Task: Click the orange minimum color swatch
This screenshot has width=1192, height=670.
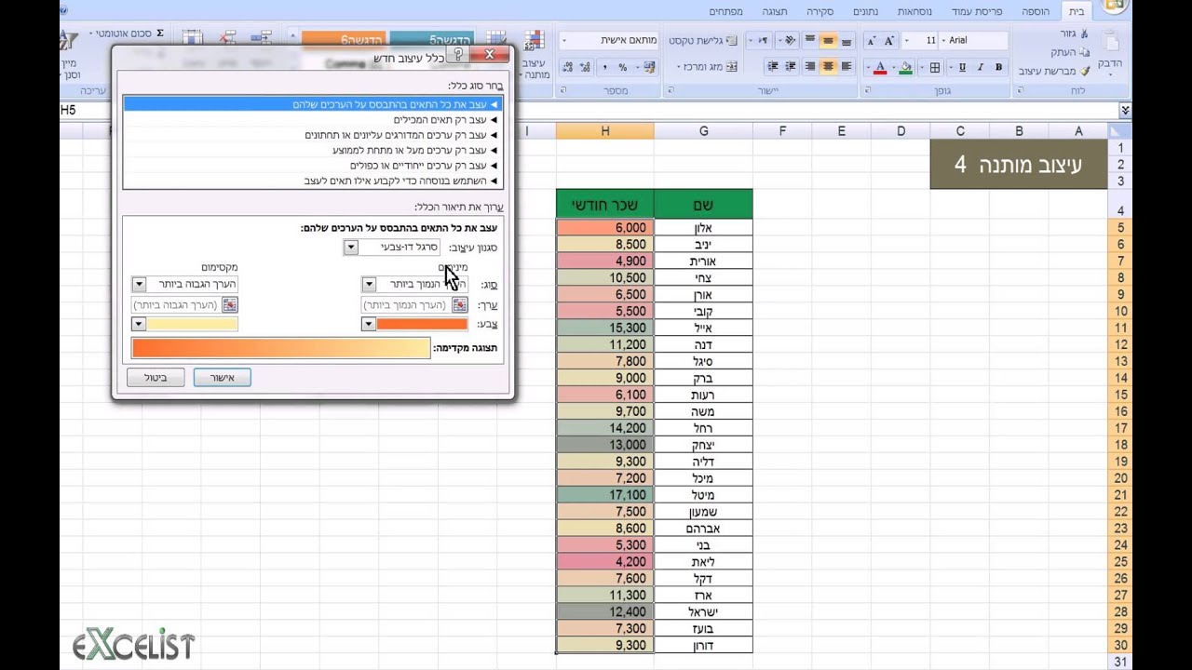Action: pyautogui.click(x=422, y=324)
